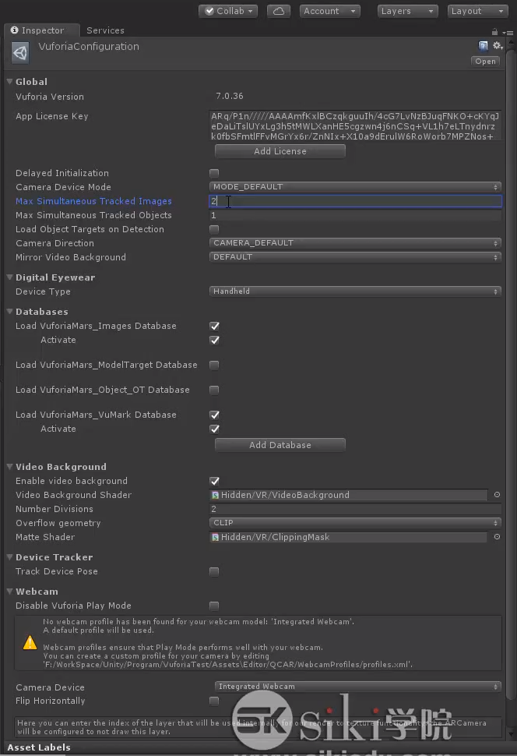The image size is (517, 756).
Task: Collapse the Webcam section
Action: pyautogui.click(x=9, y=591)
